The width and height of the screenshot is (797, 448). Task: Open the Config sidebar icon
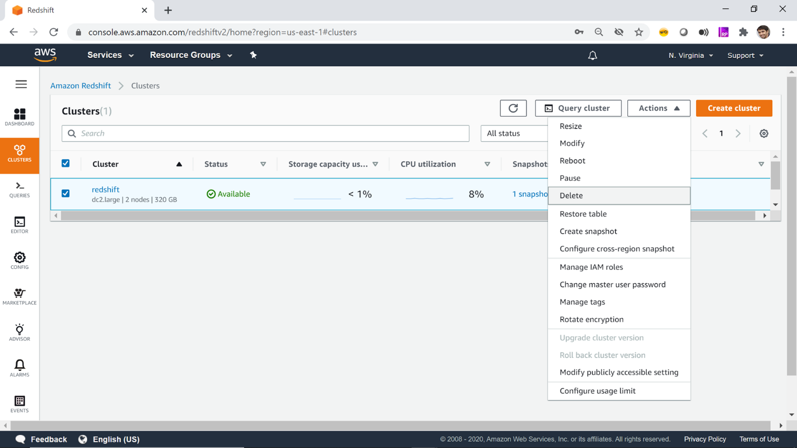tap(19, 261)
